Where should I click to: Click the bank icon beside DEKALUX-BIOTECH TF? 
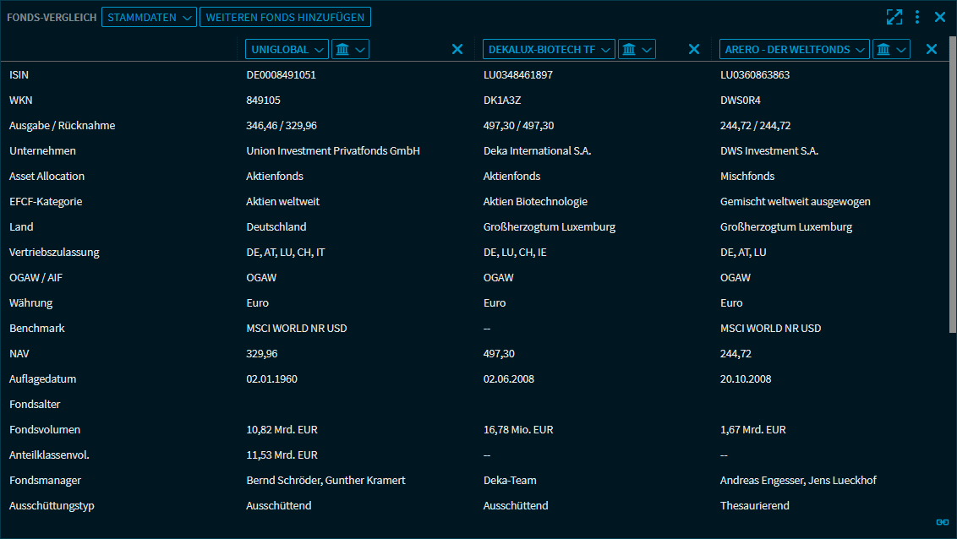[x=637, y=50]
